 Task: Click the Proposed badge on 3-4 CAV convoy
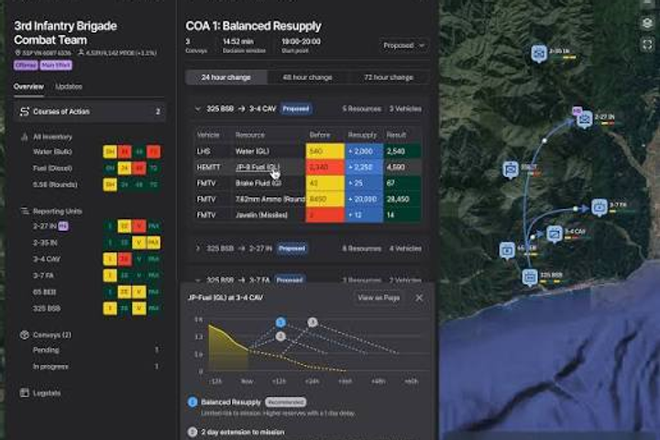296,109
